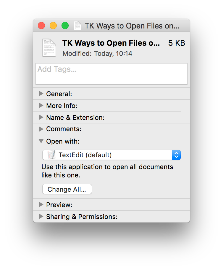The height and width of the screenshot is (270, 223).
Task: Zoom the window using the green button
Action: [65, 26]
